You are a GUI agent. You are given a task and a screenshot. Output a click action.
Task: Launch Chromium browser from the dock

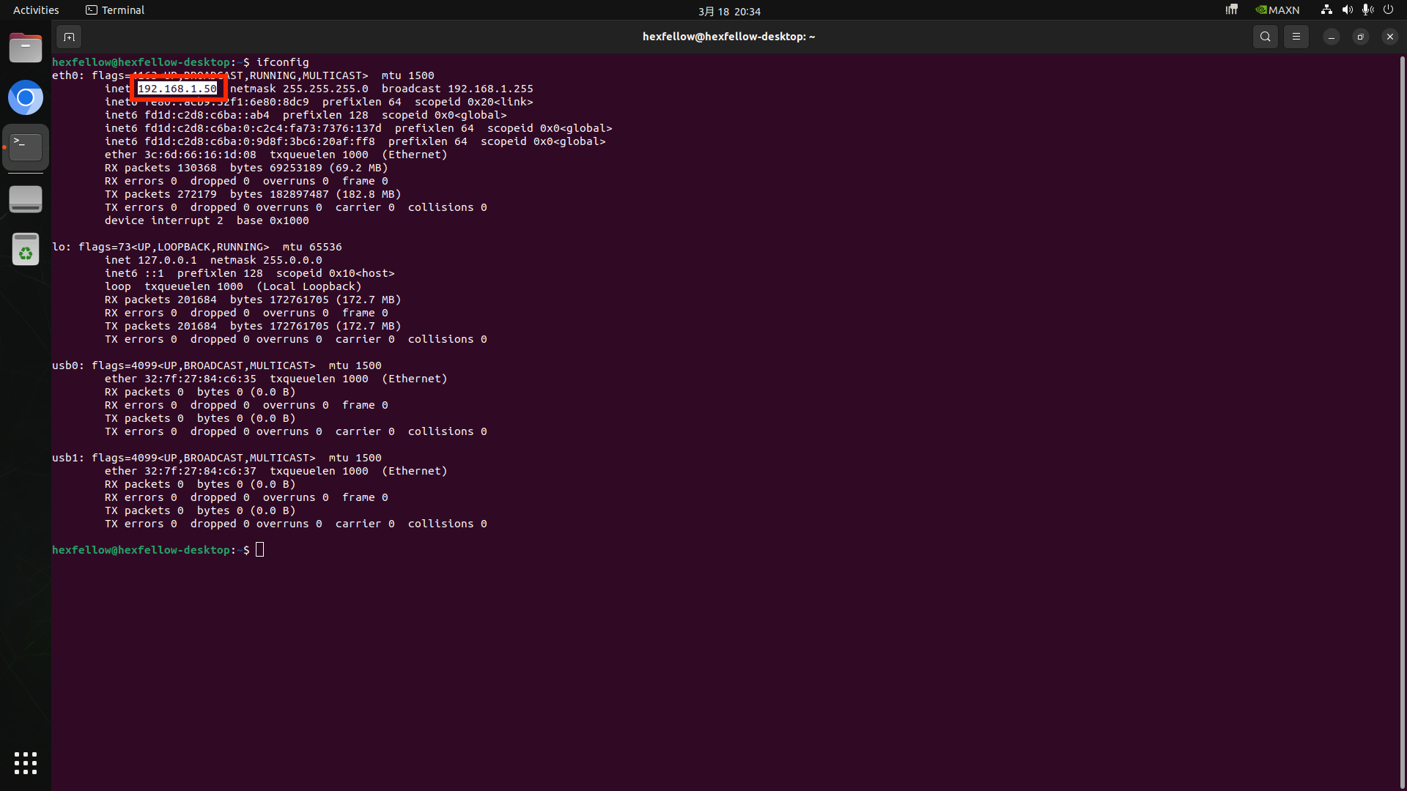coord(26,97)
